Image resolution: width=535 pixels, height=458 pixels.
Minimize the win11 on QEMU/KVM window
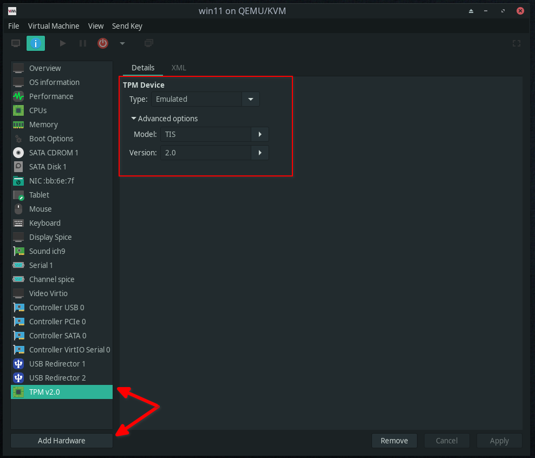tap(486, 11)
